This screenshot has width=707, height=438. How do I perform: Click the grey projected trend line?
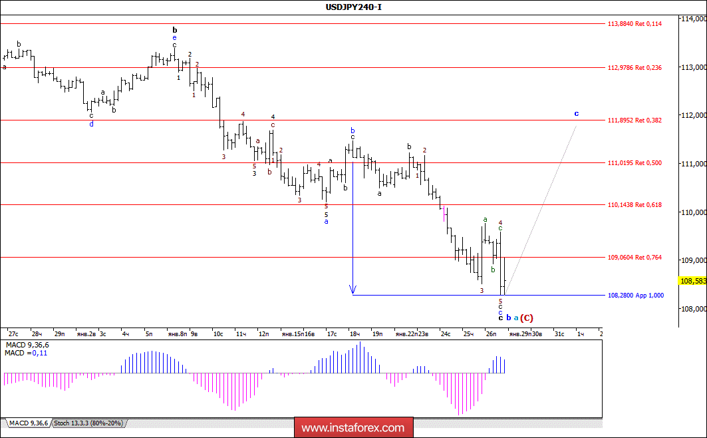click(x=541, y=210)
